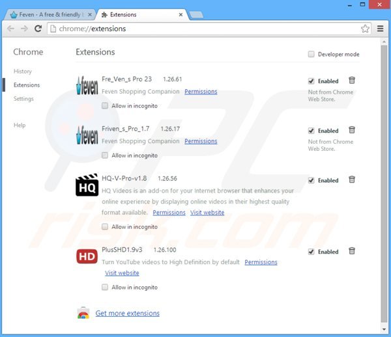Delete Fre_Ven_s Pro 23 via trash icon
The image size is (391, 337).
click(x=352, y=81)
